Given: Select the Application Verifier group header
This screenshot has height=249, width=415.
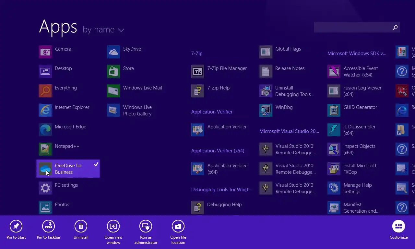Looking at the screenshot, I should [x=212, y=112].
